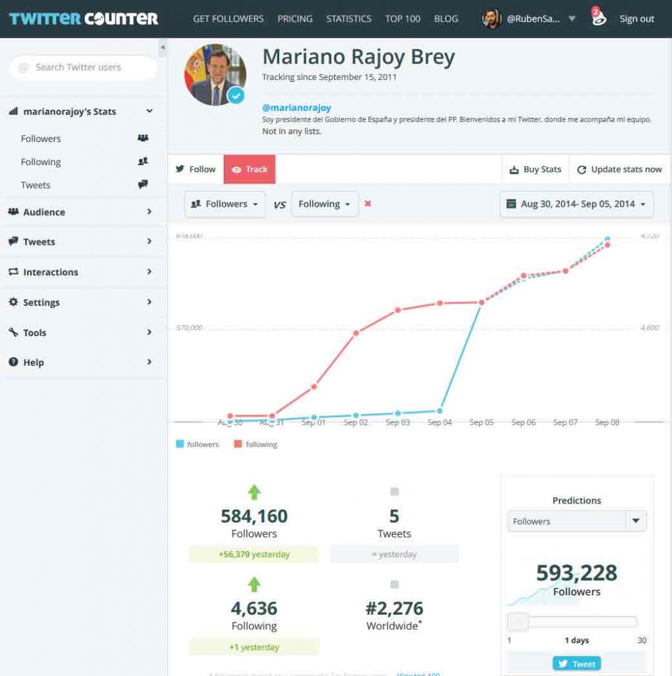The image size is (672, 676).
Task: Open STATISTICS in top navigation
Action: (x=349, y=19)
